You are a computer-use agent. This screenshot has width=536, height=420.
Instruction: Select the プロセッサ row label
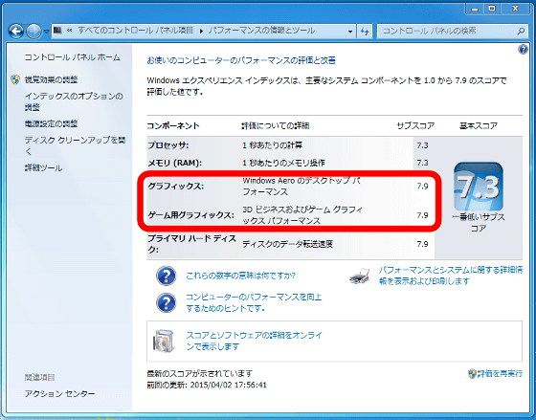coord(168,145)
